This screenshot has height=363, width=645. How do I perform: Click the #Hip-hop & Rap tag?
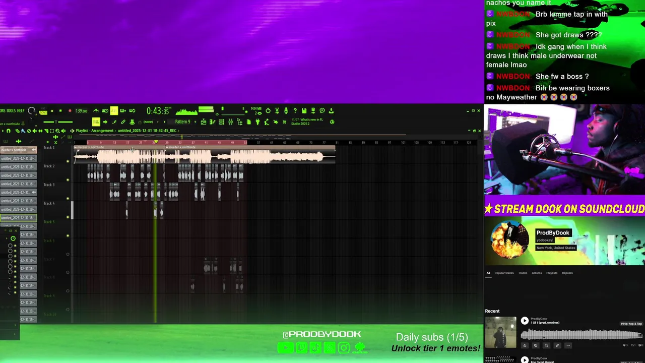631,323
